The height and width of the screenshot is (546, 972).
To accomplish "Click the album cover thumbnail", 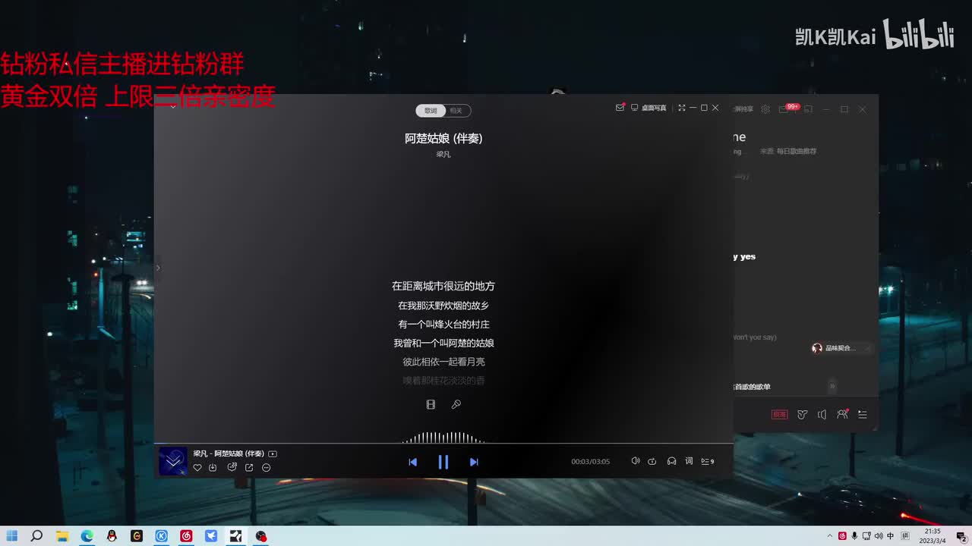I will [x=173, y=461].
